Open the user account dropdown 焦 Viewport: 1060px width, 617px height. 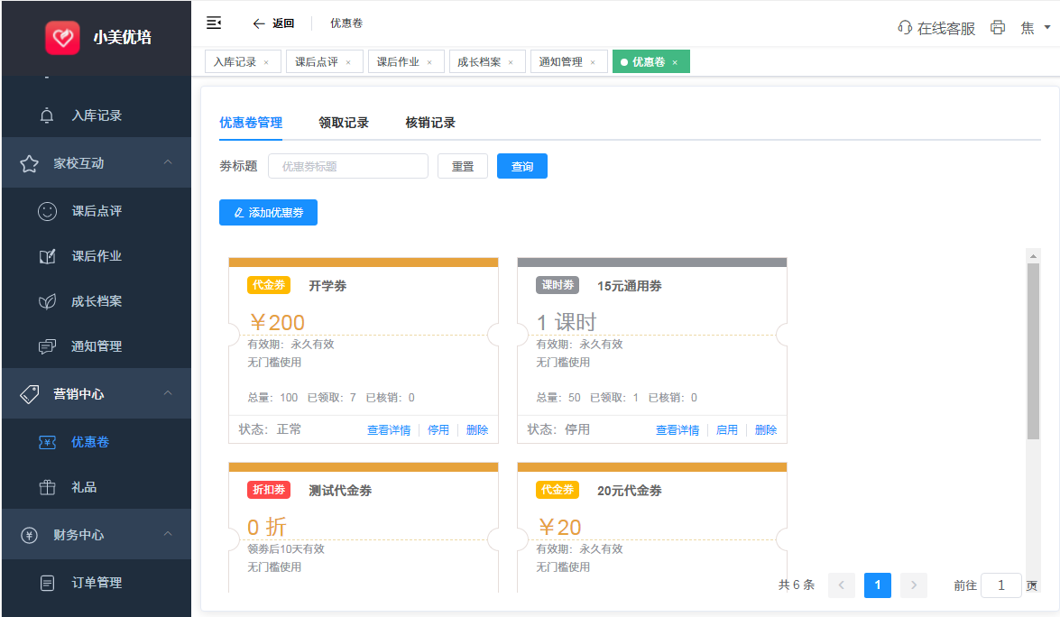[1035, 28]
